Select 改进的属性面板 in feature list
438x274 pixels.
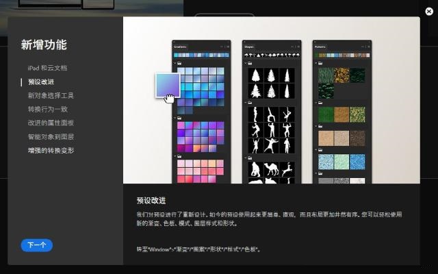click(51, 123)
